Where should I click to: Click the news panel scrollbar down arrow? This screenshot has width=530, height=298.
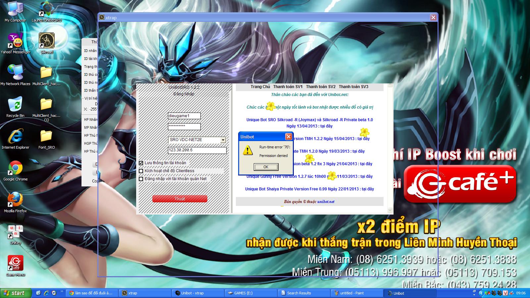tap(390, 210)
